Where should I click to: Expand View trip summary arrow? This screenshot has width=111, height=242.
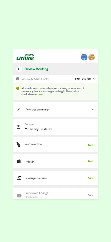93,110
